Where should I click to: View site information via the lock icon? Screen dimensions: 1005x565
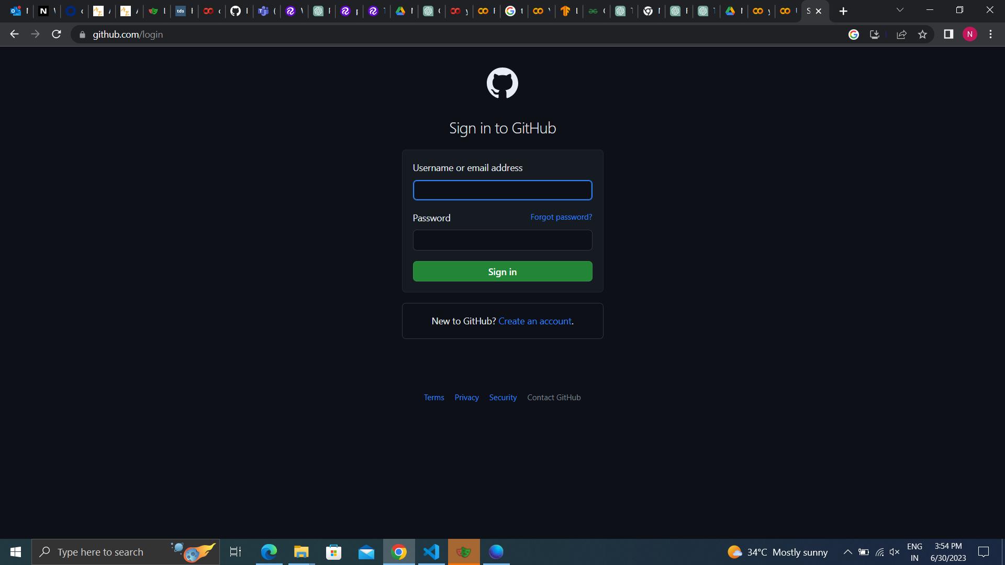(x=82, y=35)
